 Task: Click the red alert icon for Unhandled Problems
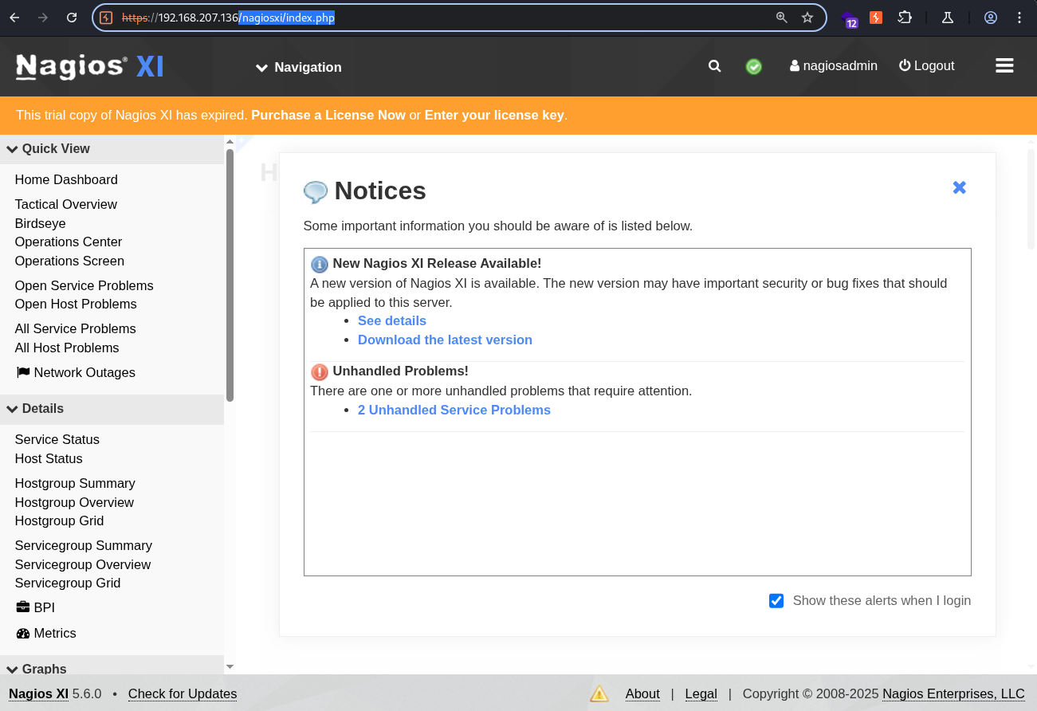tap(319, 371)
